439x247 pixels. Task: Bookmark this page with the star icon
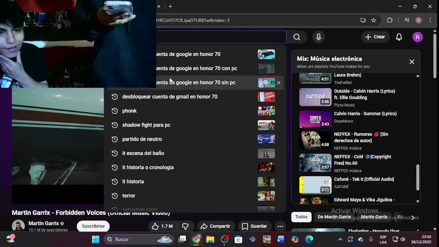pos(373,20)
